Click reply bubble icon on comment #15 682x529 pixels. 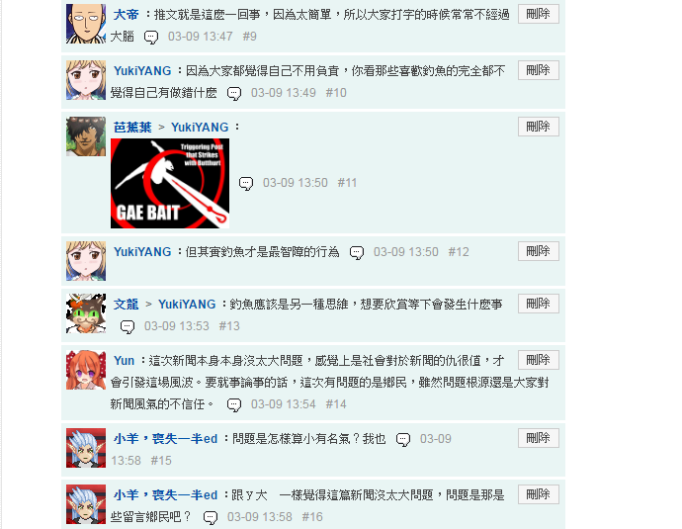[x=402, y=439]
